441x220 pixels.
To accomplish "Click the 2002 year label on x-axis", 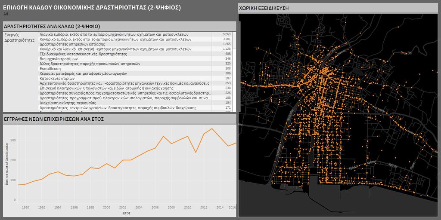I will pos(123,208).
